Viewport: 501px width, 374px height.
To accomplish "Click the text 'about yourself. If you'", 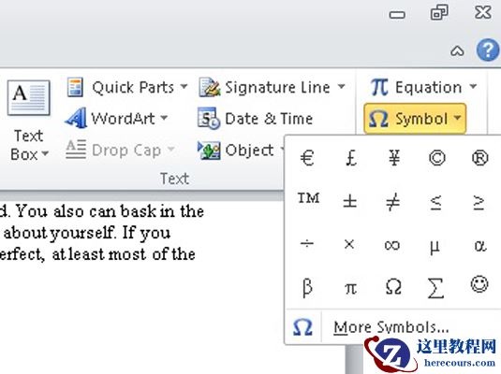I will point(87,233).
